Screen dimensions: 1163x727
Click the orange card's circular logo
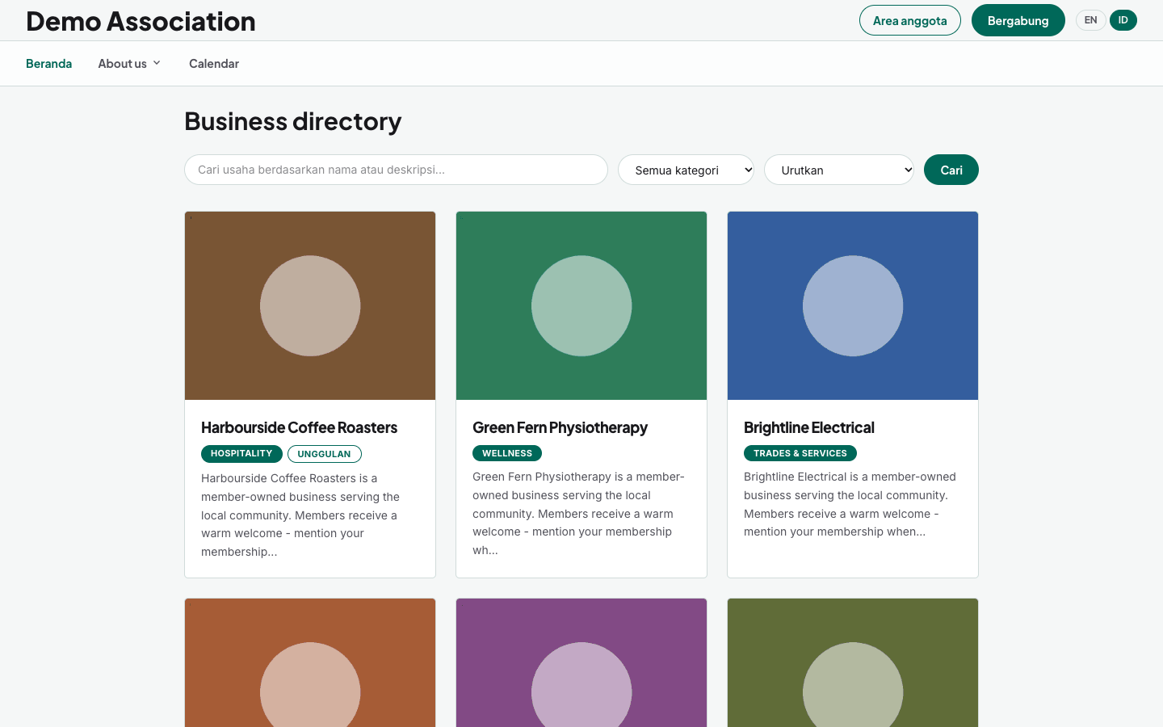coord(310,685)
